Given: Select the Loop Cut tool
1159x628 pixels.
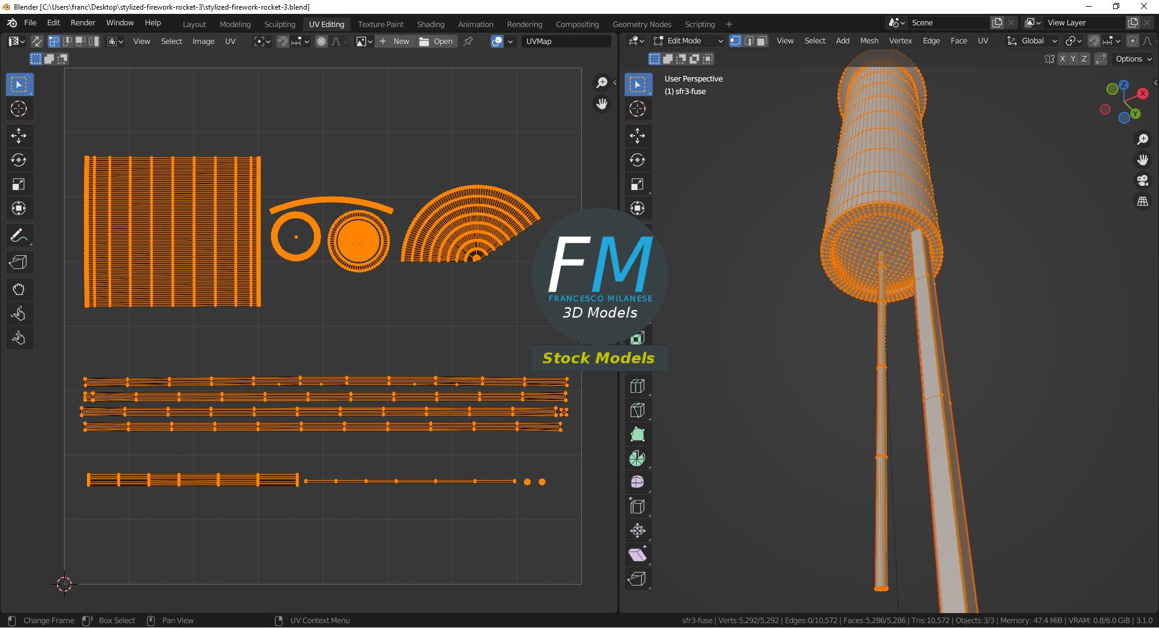Looking at the screenshot, I should point(637,386).
